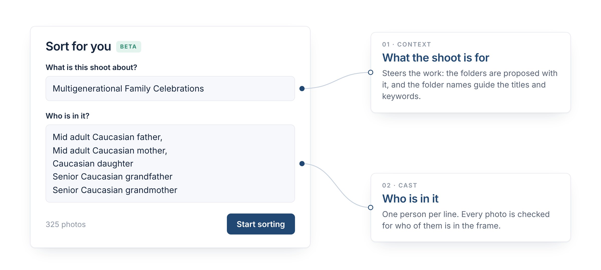Click the 325 photos count label

(x=66, y=224)
